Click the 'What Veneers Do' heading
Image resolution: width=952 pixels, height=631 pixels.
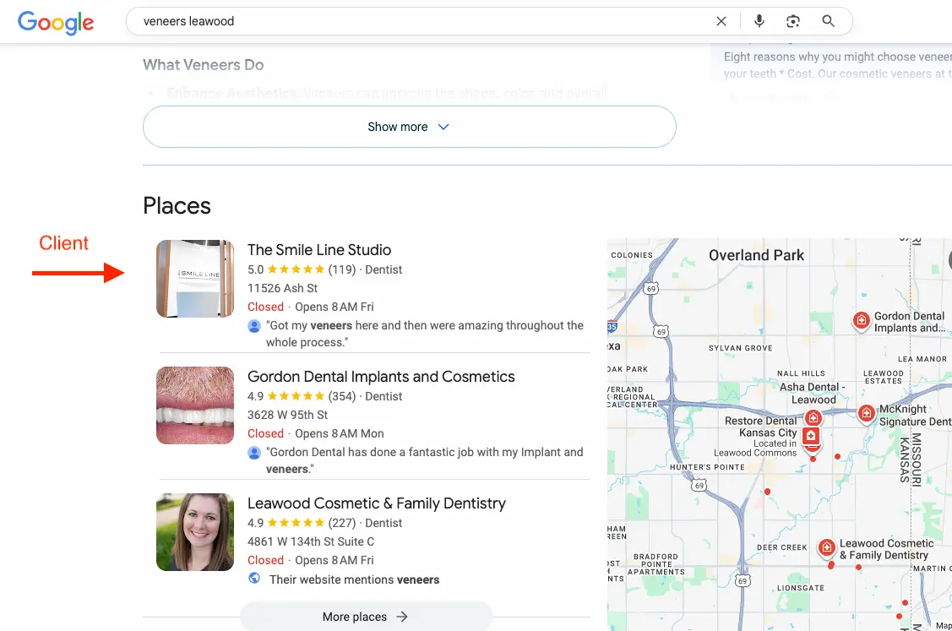[204, 65]
